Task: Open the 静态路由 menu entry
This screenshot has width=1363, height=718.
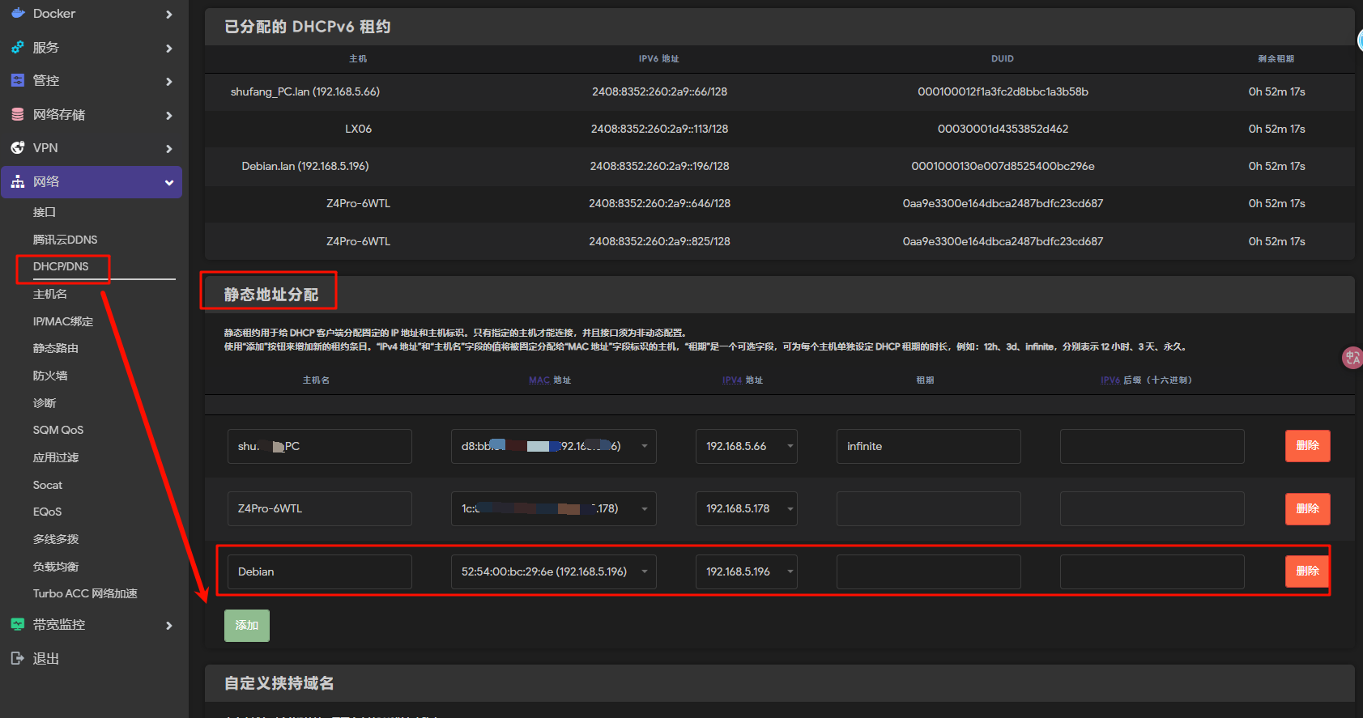Action: pyautogui.click(x=56, y=348)
